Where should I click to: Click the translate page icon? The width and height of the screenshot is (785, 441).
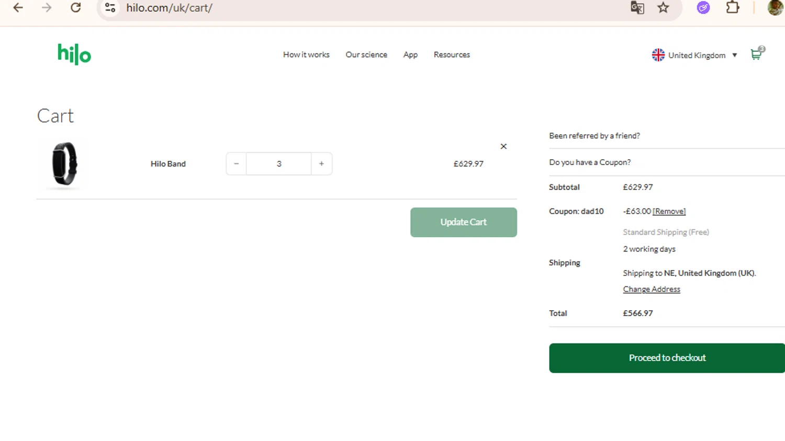click(637, 8)
